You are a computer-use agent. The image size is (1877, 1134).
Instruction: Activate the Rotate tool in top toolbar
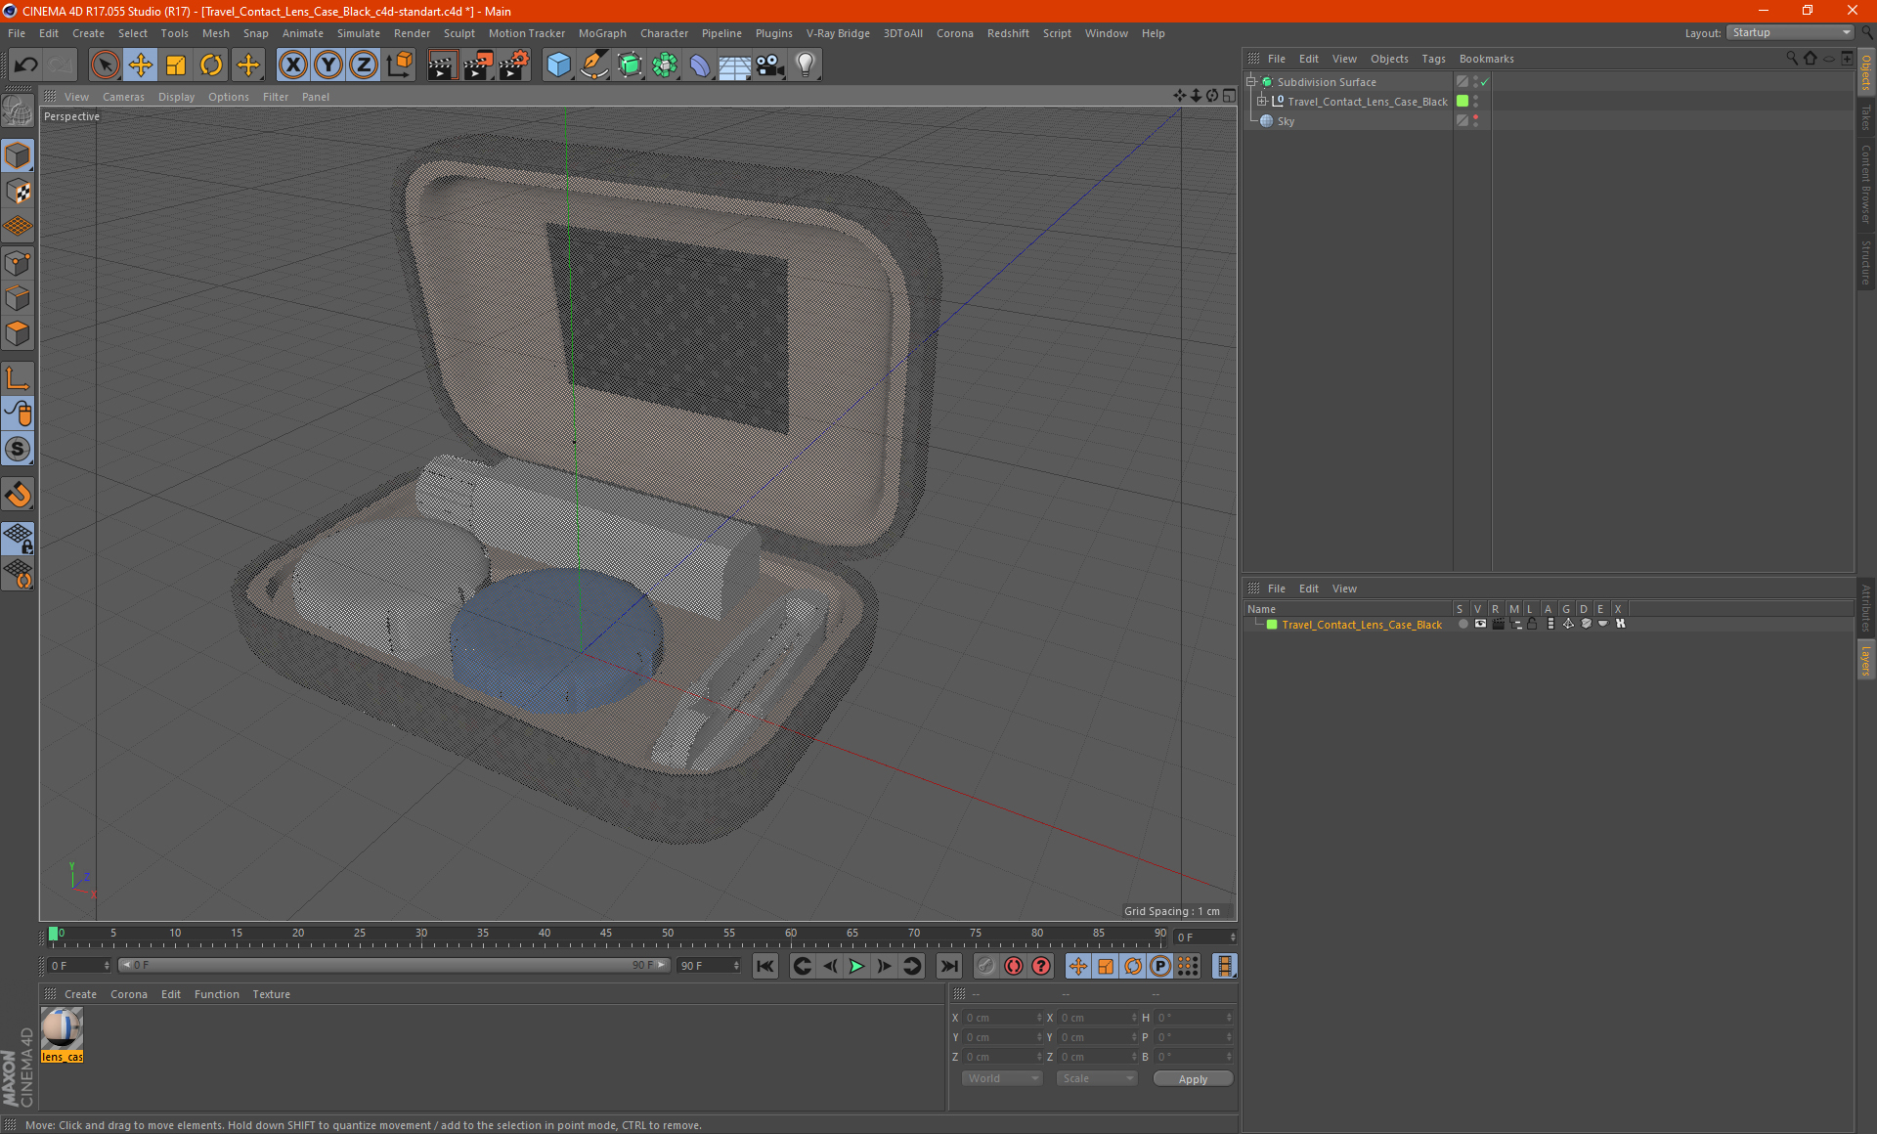coord(211,65)
